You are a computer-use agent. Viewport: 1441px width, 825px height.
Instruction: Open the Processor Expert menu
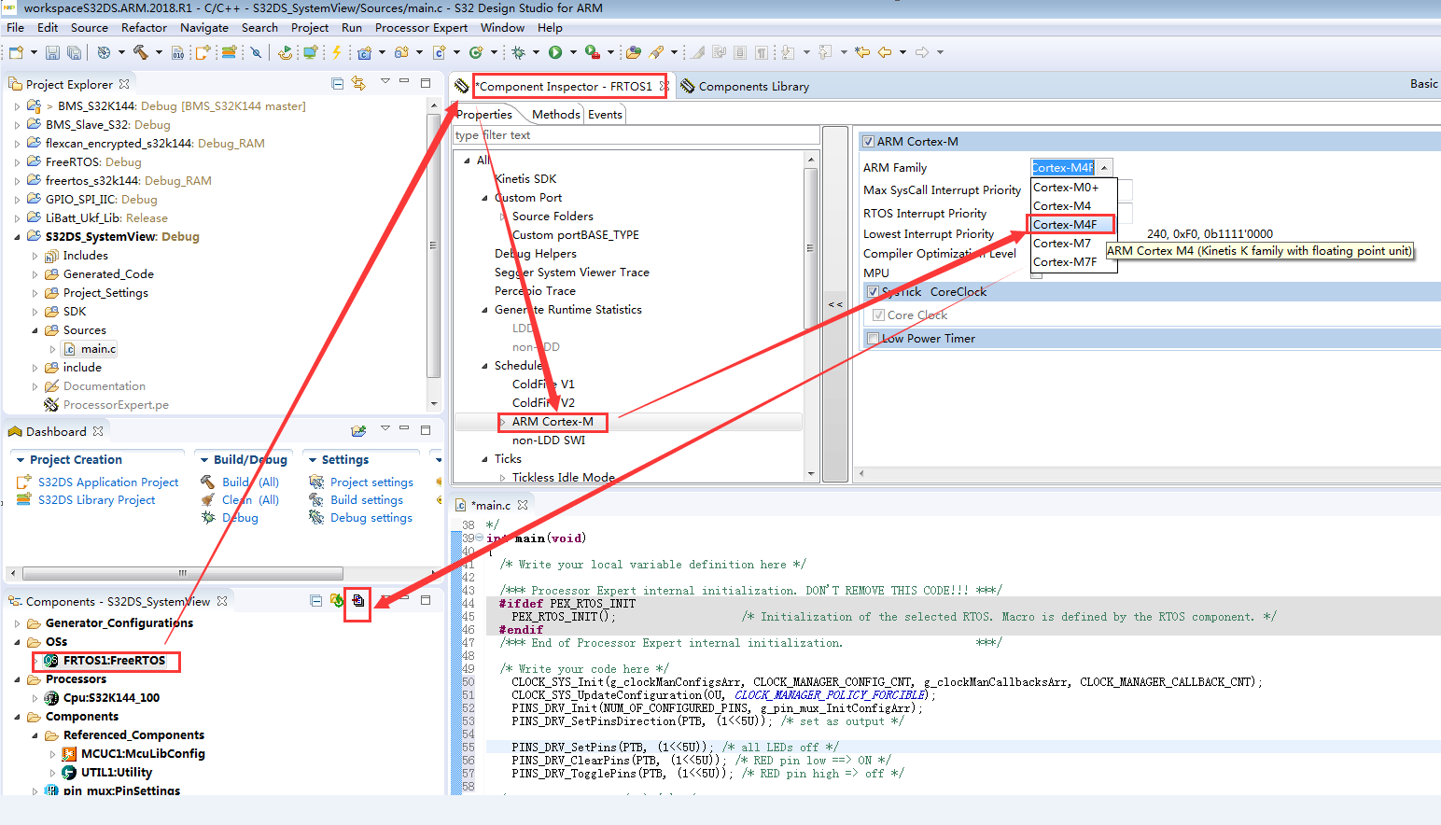click(x=421, y=27)
